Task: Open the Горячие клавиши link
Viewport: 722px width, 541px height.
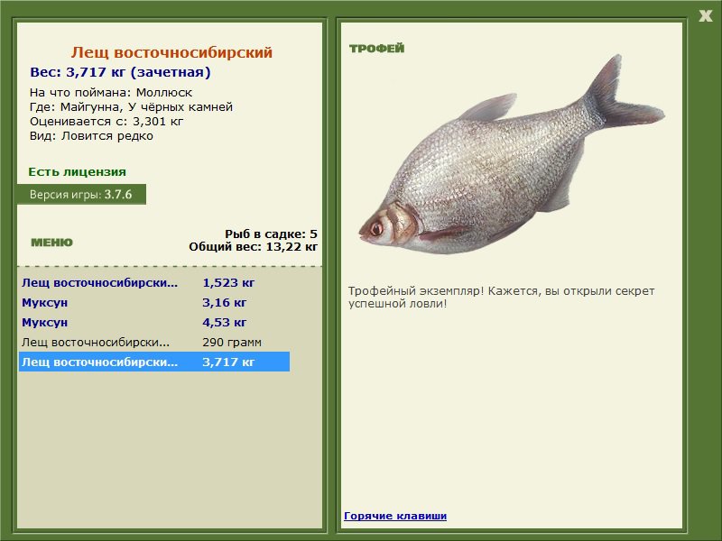Action: click(395, 516)
